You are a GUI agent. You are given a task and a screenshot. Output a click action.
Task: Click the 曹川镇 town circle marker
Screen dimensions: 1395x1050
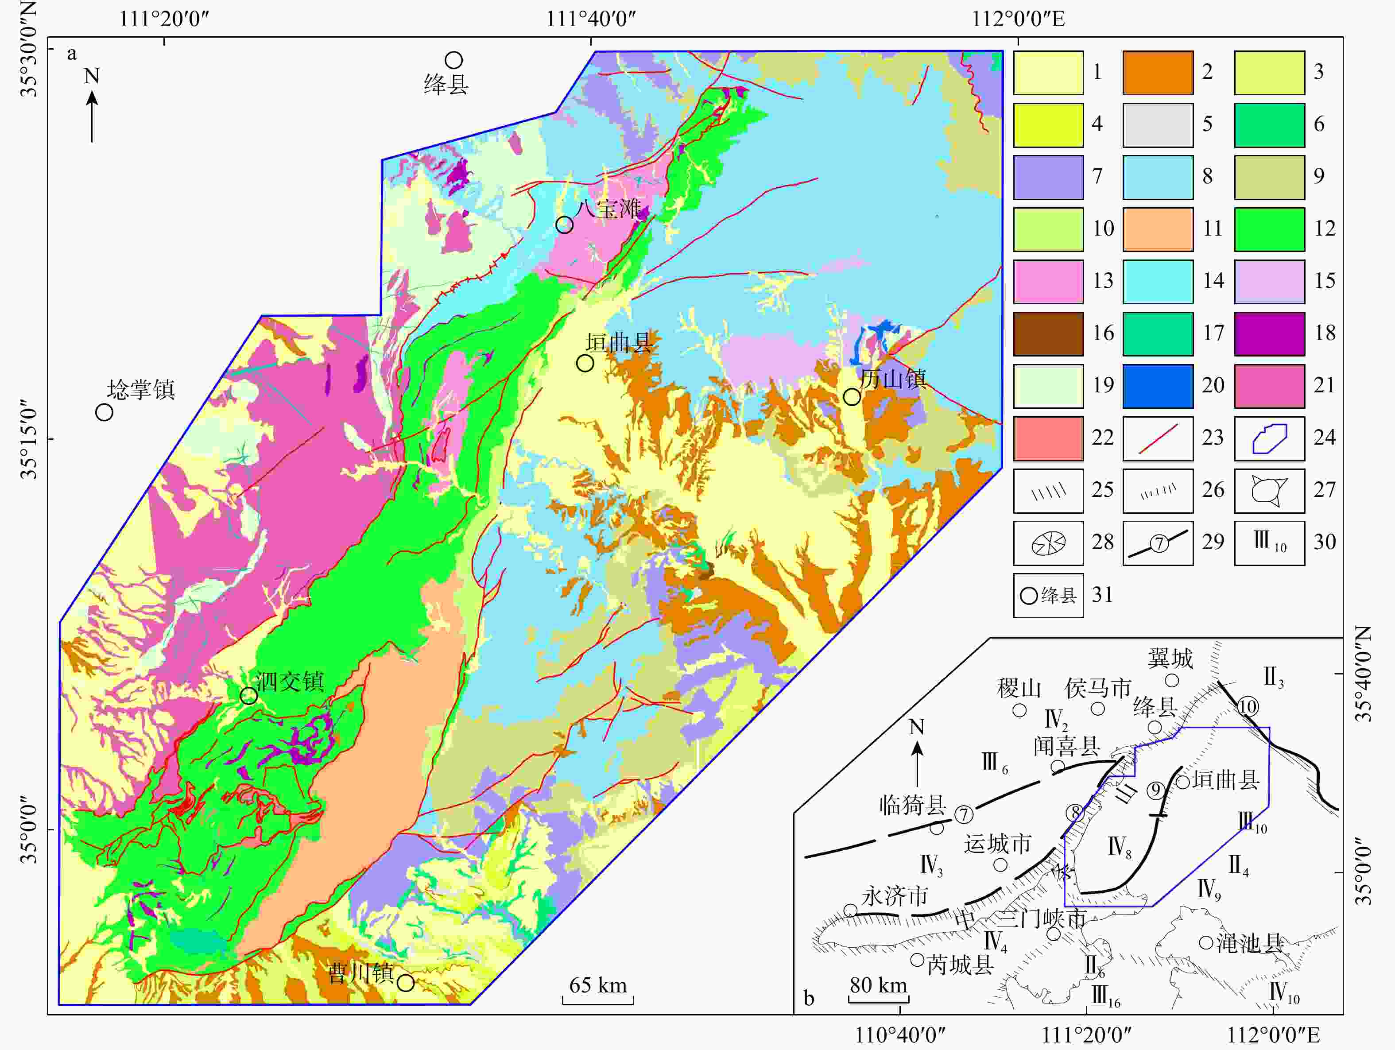[406, 983]
